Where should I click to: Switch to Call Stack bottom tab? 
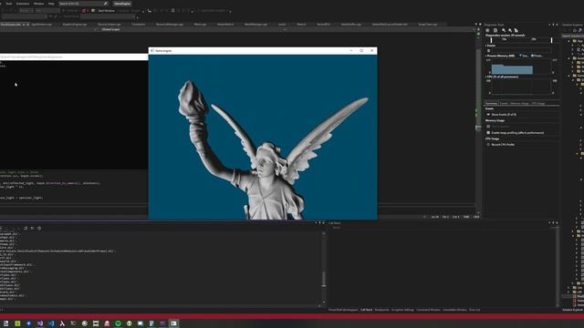tap(367, 310)
